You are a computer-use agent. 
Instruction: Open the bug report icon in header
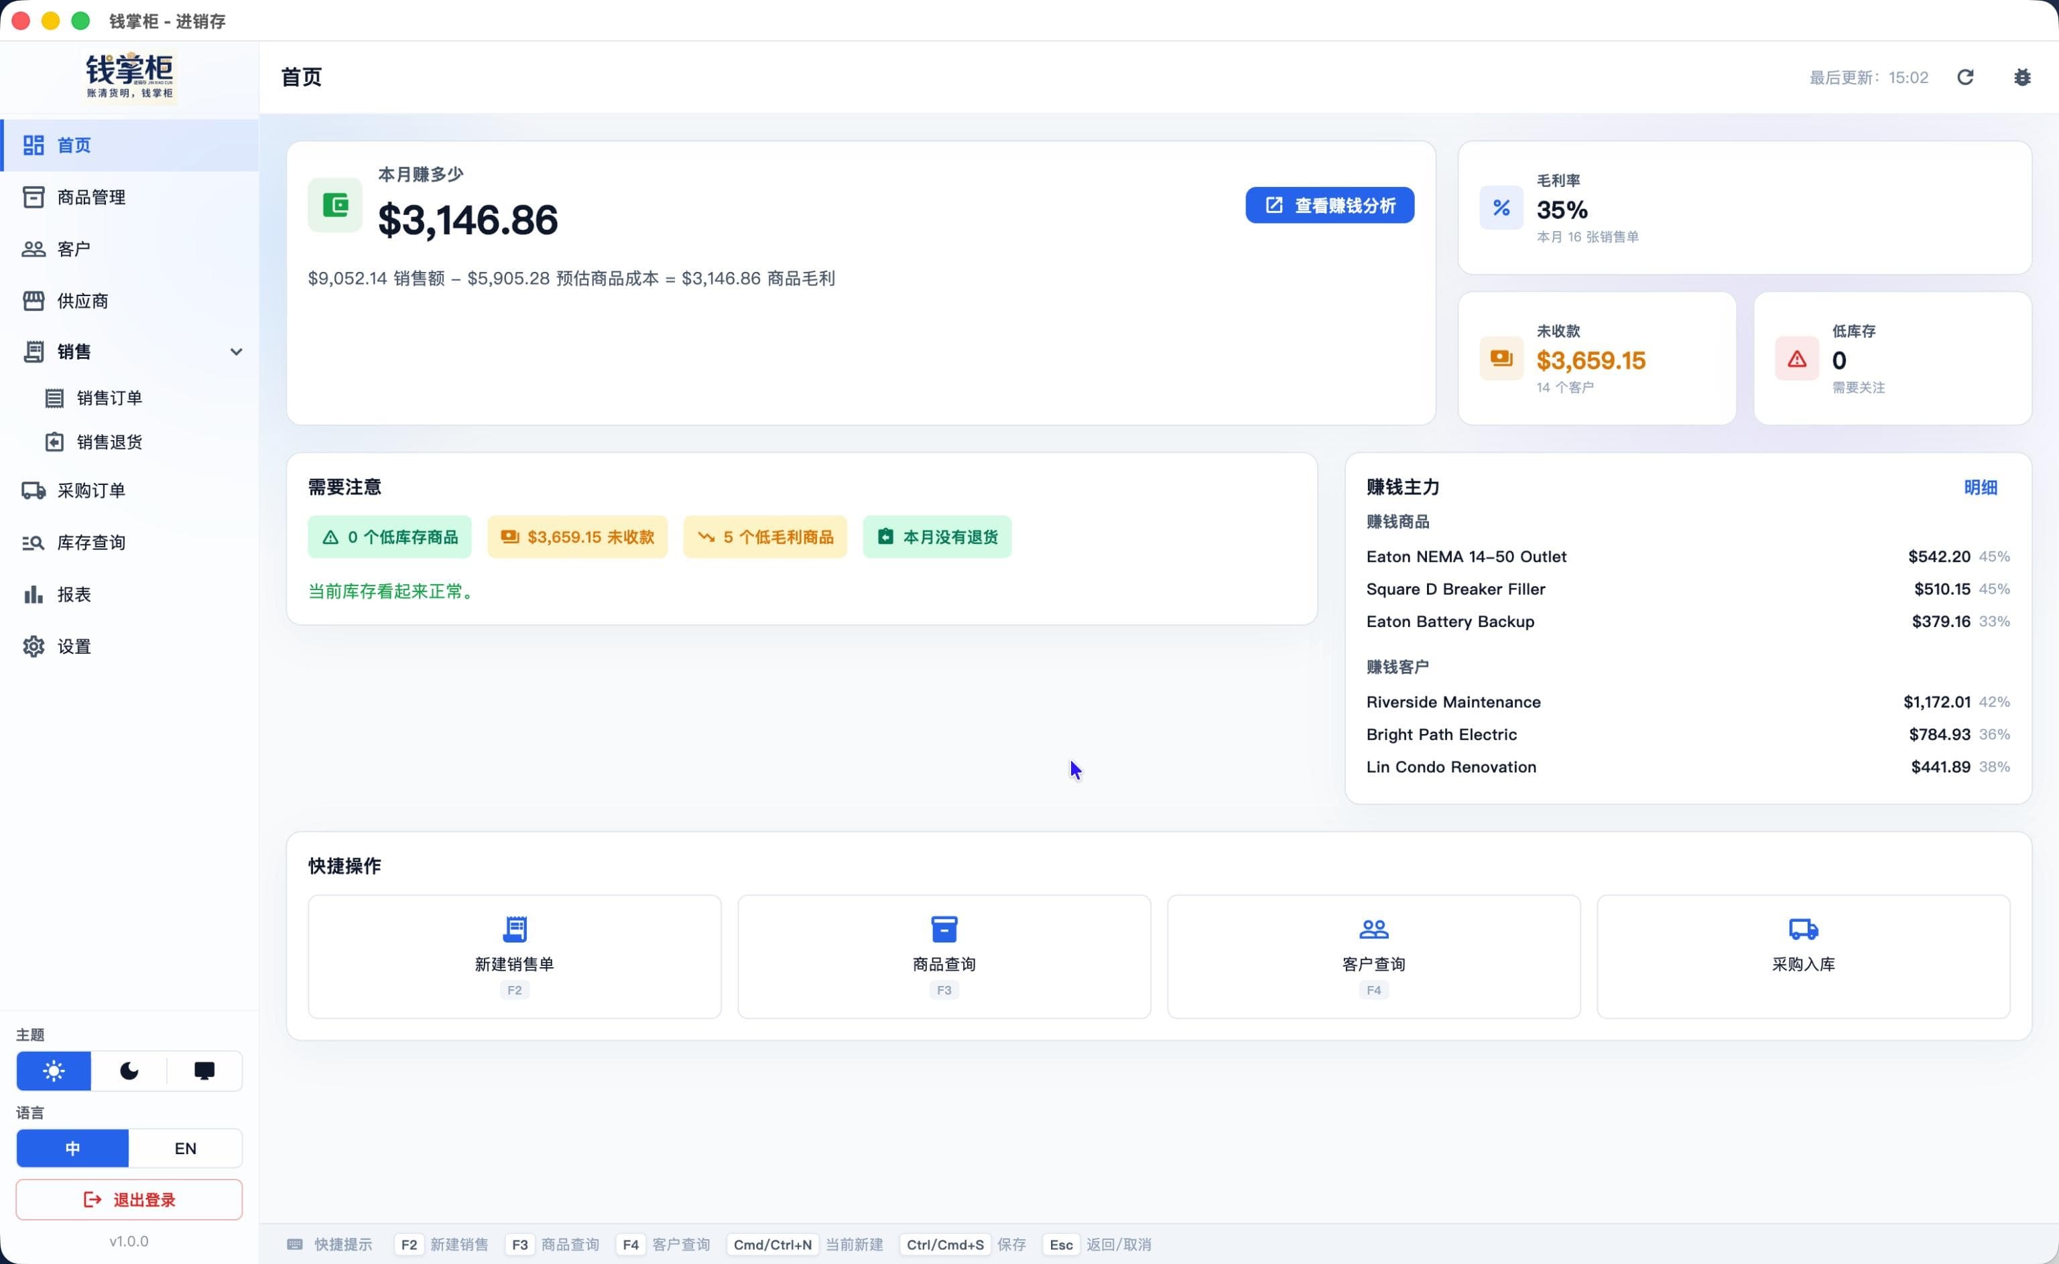click(x=2022, y=77)
